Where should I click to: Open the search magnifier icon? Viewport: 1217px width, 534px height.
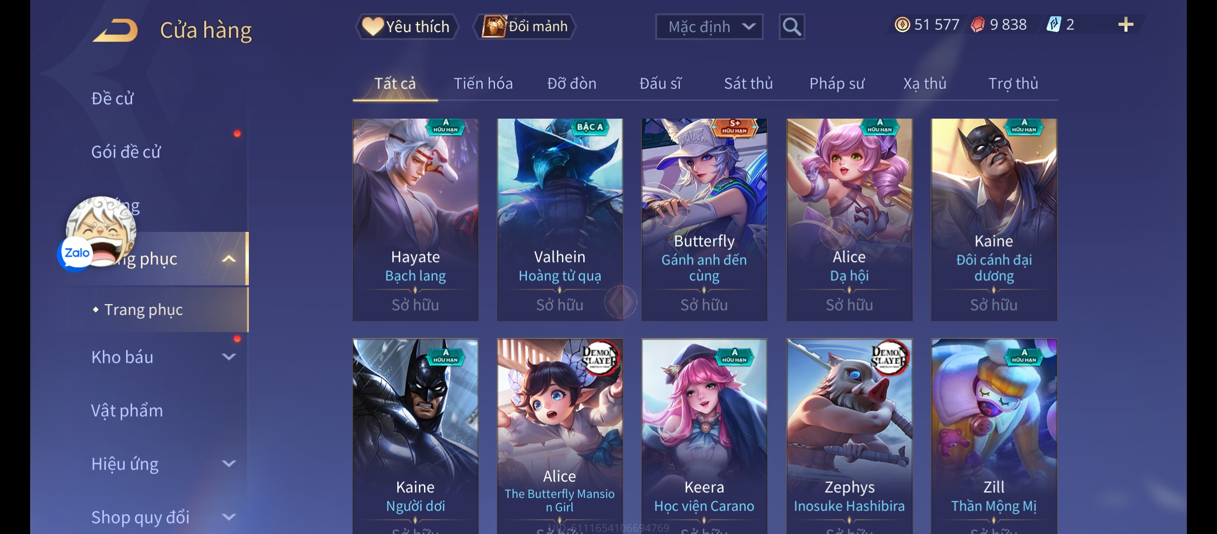(x=792, y=27)
